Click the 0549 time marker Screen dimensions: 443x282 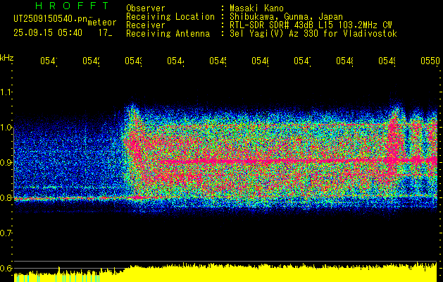[x=387, y=61]
